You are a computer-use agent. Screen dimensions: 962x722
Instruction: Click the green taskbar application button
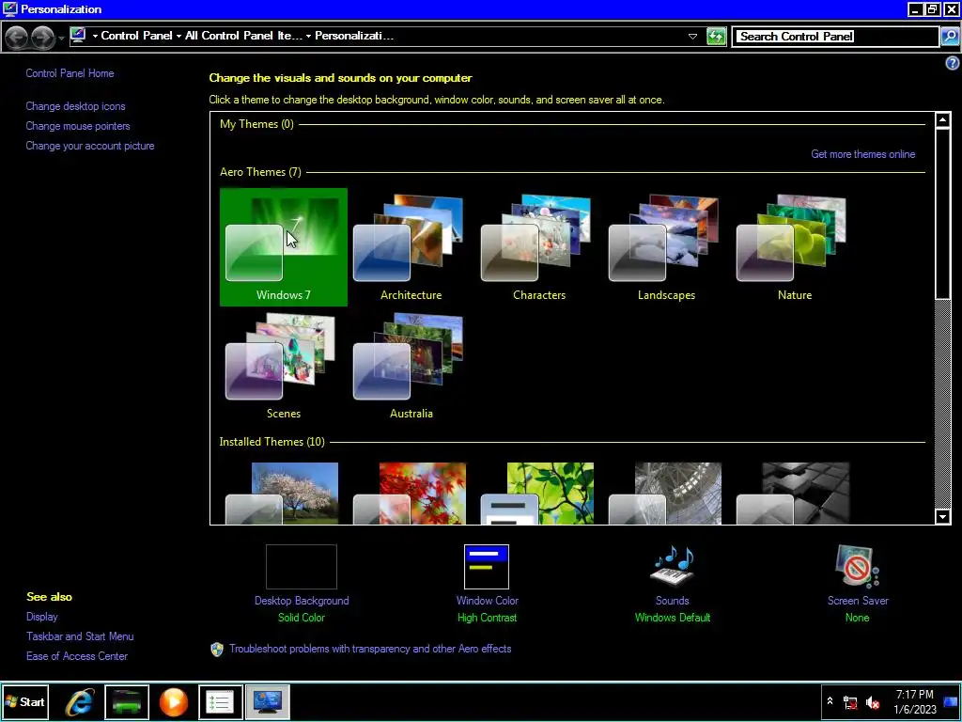pyautogui.click(x=127, y=701)
